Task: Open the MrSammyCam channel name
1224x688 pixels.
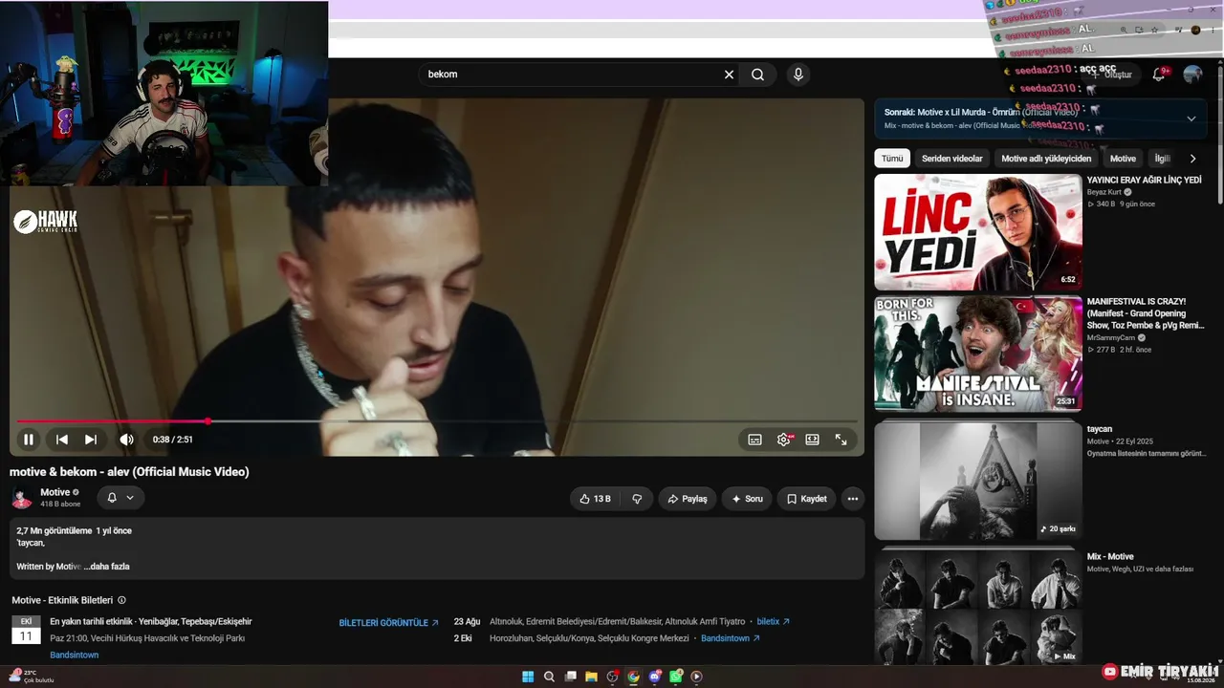Action: click(x=1111, y=337)
